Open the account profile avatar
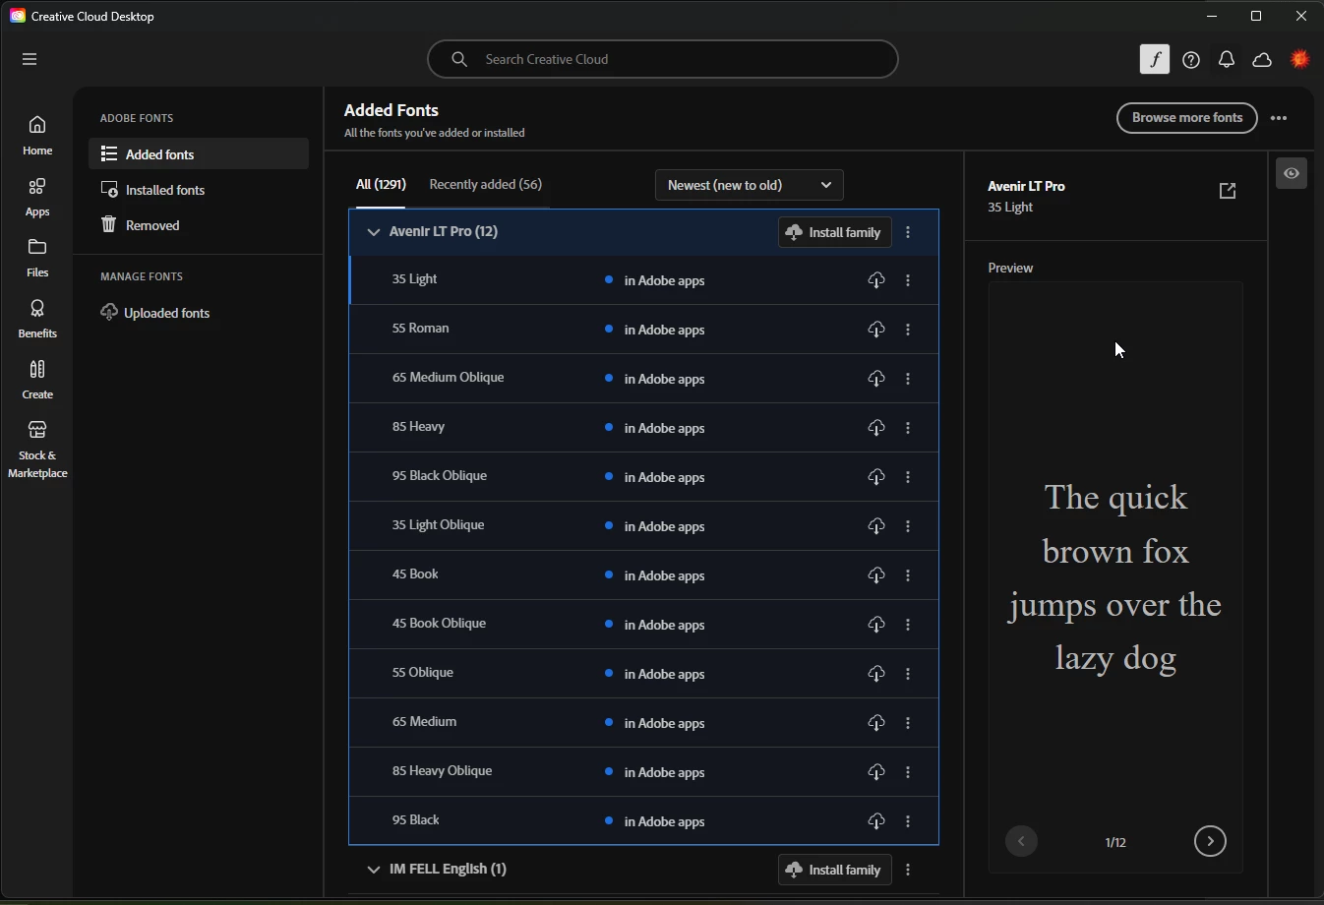 1300,59
